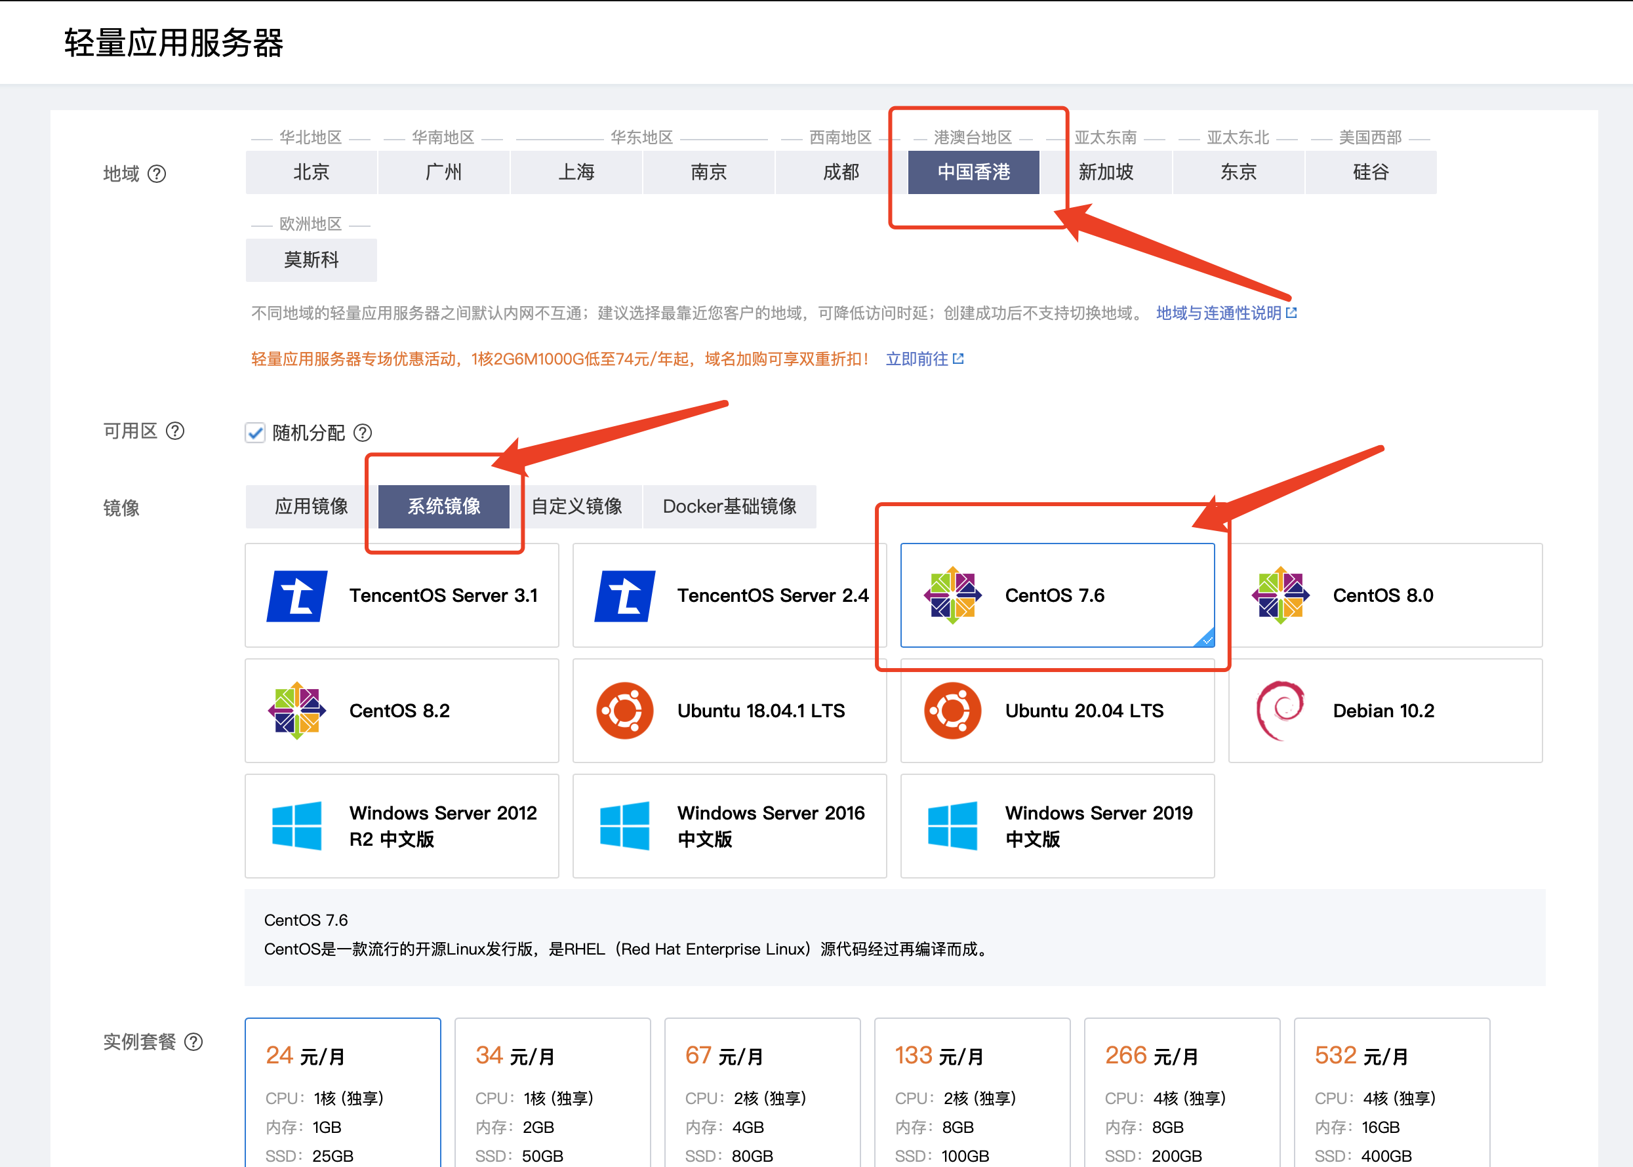This screenshot has width=1633, height=1167.
Task: Choose the Ubuntu 20.04 LTS image
Action: (1057, 711)
